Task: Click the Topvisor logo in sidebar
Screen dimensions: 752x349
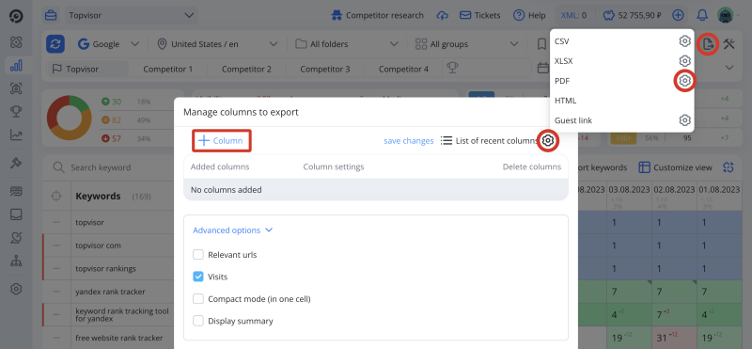Action: [x=16, y=16]
